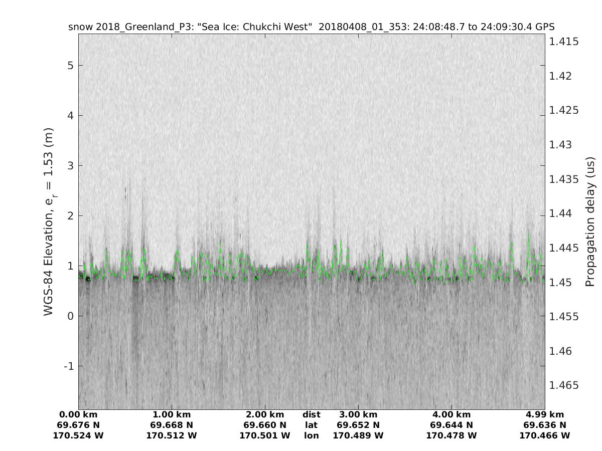This screenshot has width=602, height=451.
Task: Click the '0.00 km' x-axis tick label
Action: coord(78,414)
